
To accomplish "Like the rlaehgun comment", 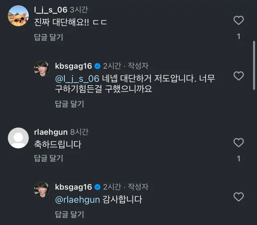I will (x=239, y=143).
